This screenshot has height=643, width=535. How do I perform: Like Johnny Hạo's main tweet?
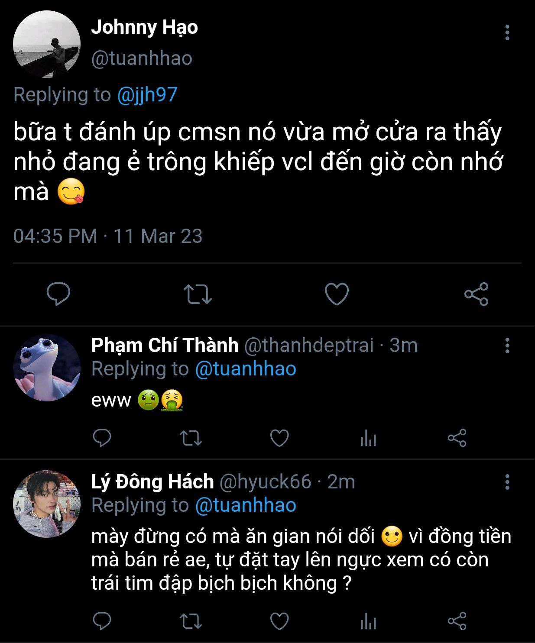tap(337, 294)
